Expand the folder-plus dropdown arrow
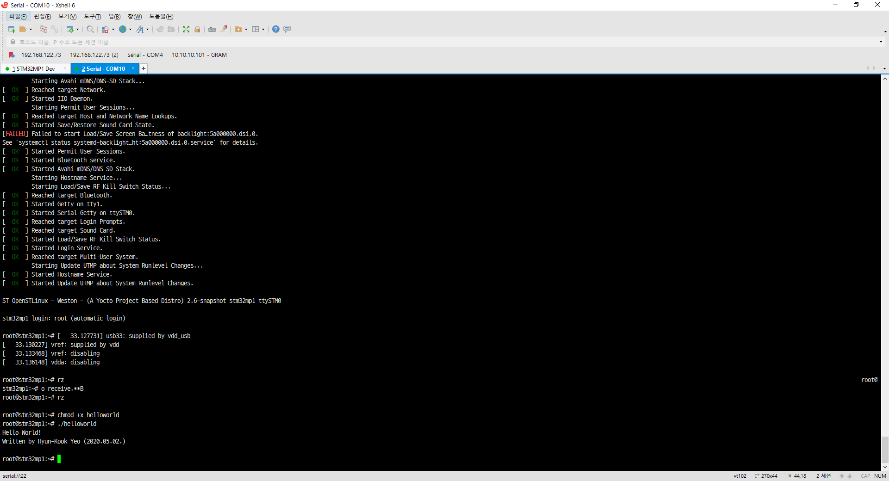The width and height of the screenshot is (889, 481). tap(246, 29)
